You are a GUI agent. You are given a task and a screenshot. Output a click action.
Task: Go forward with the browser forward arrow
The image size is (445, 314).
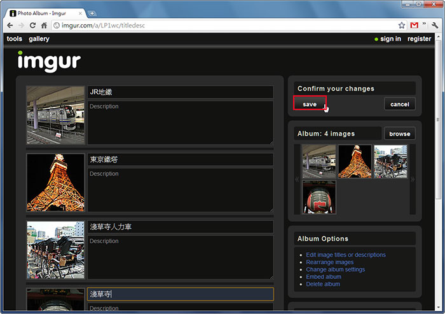point(21,25)
